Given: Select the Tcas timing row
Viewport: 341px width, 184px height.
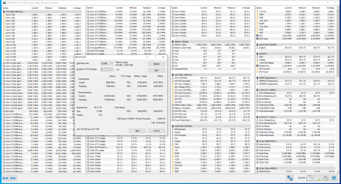Looking at the screenshot, I should pos(211,51).
